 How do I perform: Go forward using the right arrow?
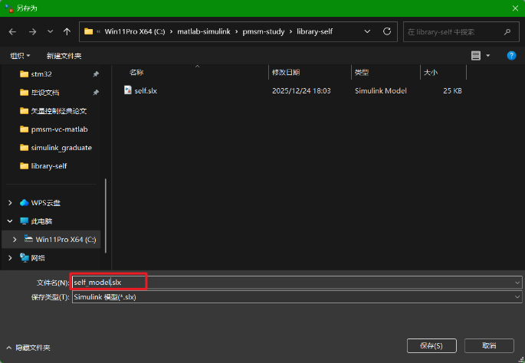pos(32,32)
